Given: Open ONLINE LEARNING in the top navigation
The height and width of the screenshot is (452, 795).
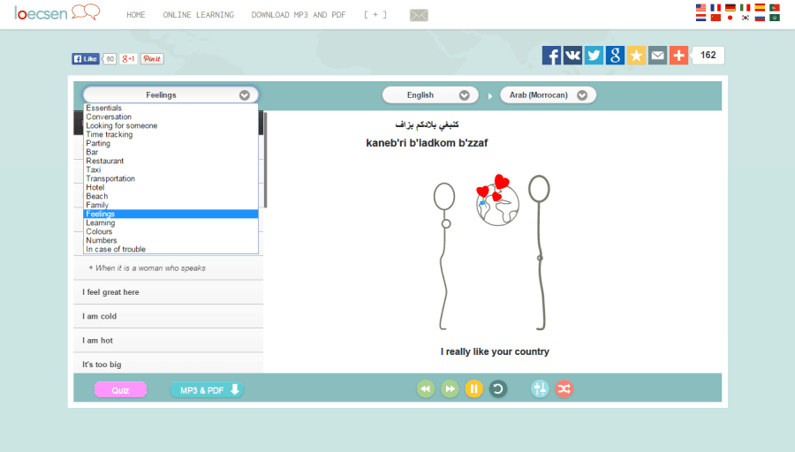Looking at the screenshot, I should pyautogui.click(x=199, y=15).
